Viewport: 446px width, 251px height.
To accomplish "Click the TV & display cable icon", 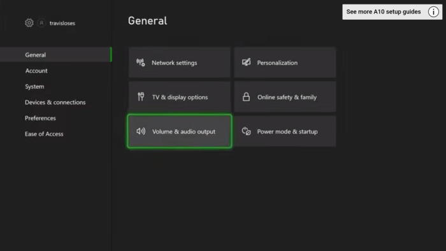I will coord(141,97).
